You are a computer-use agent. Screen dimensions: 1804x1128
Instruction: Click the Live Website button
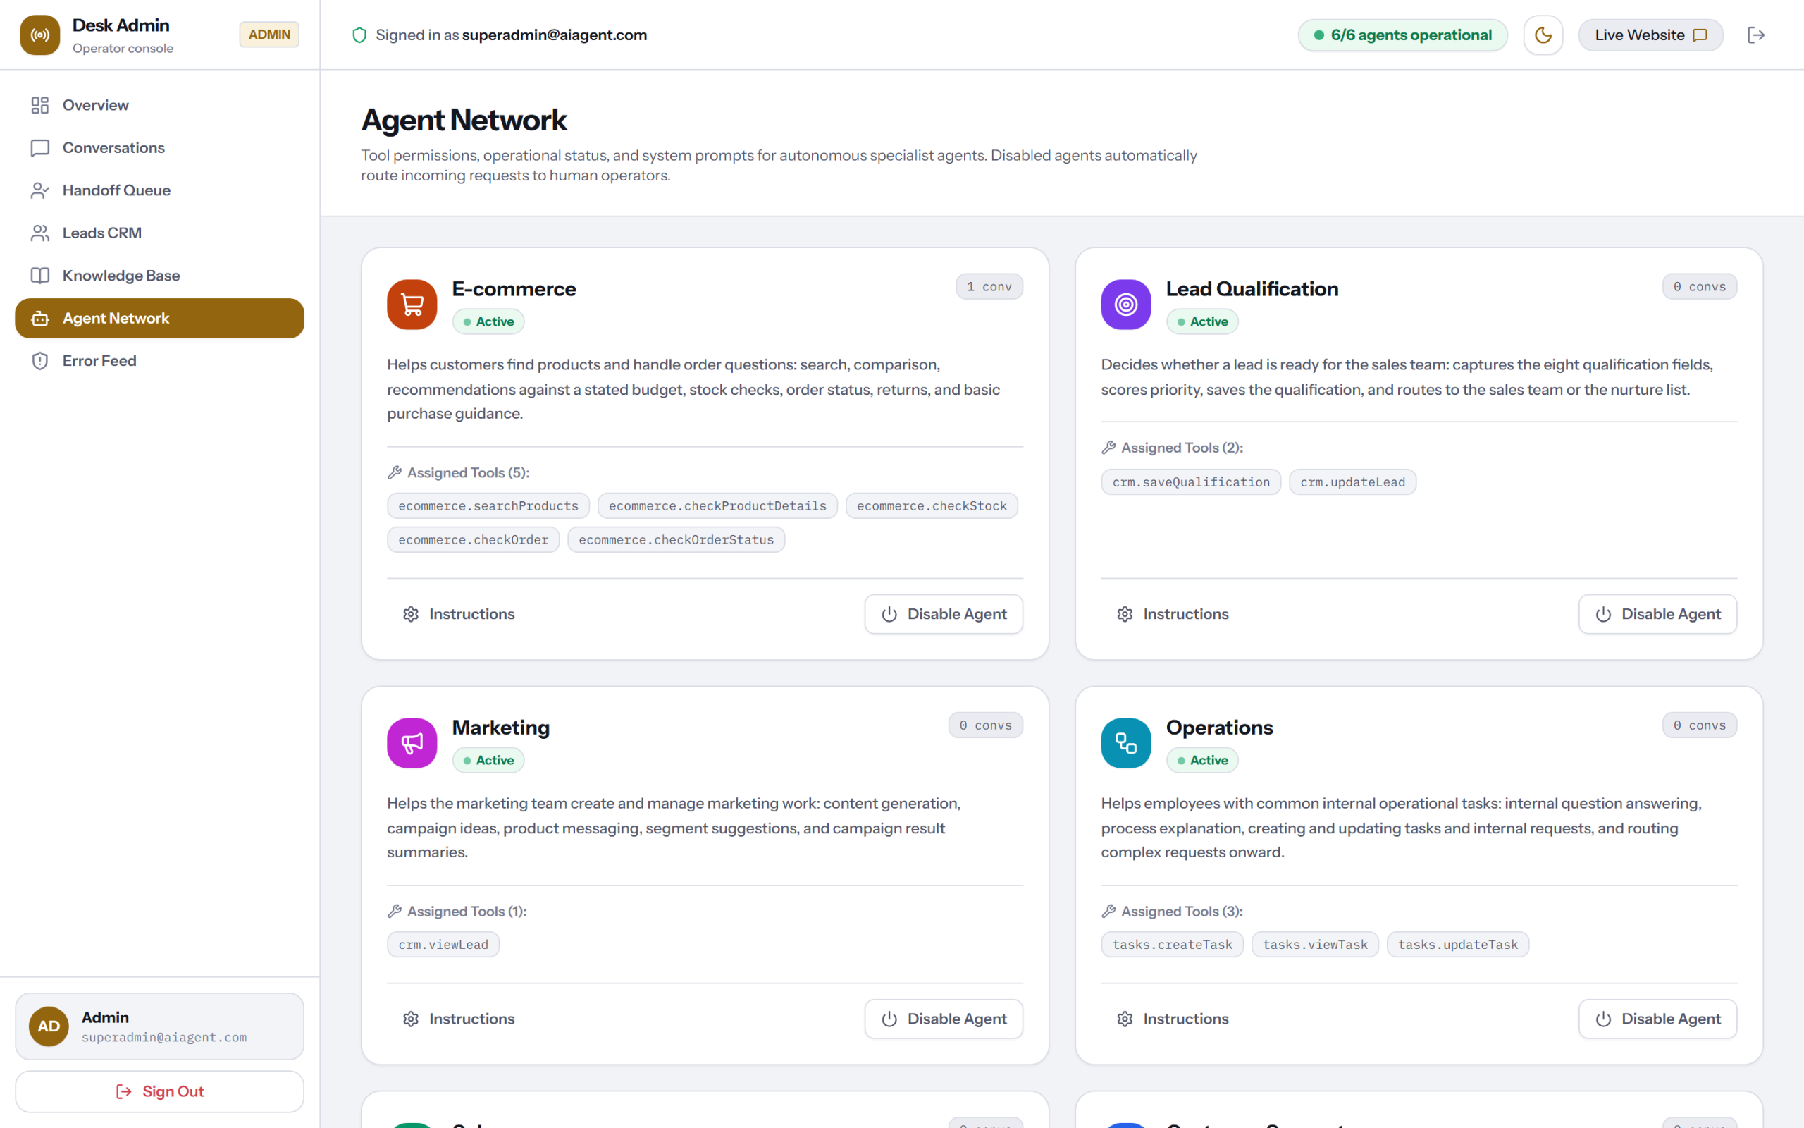1650,35
